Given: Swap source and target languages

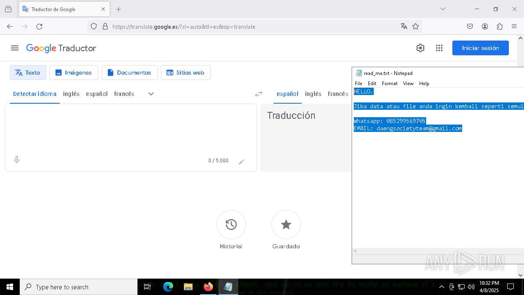Looking at the screenshot, I should (259, 94).
